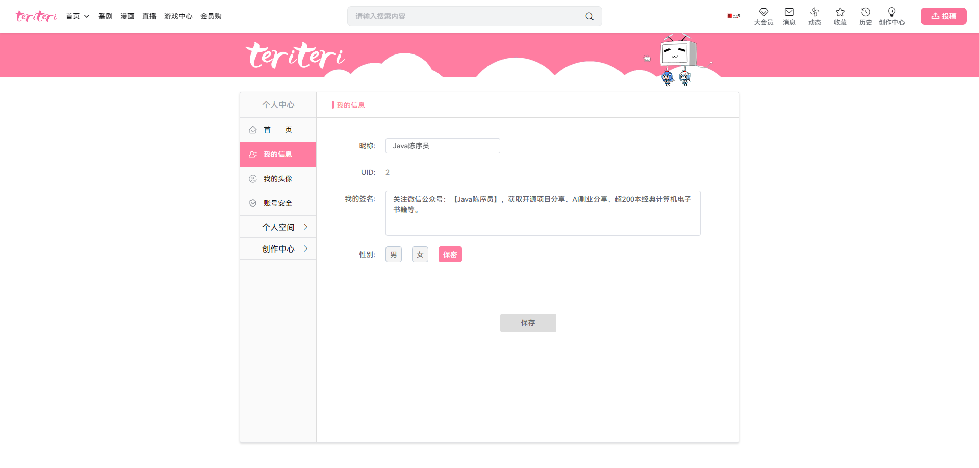
Task: Expand 创作中心 in the sidebar
Action: pos(278,249)
